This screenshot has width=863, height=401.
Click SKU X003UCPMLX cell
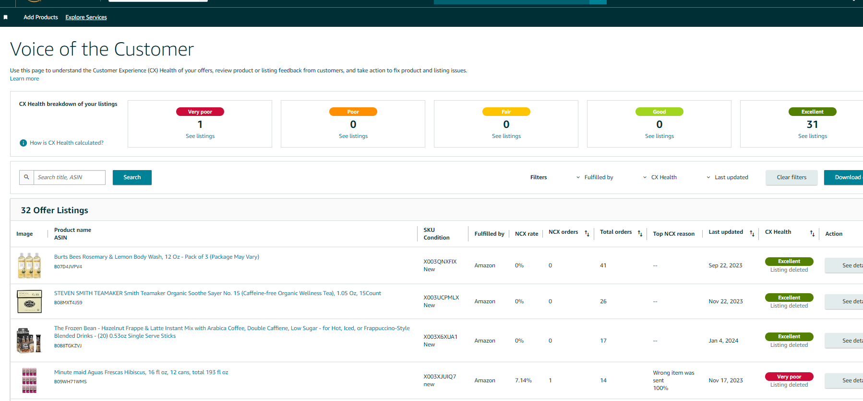pyautogui.click(x=441, y=298)
